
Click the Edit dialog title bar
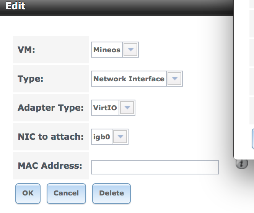(x=117, y=7)
